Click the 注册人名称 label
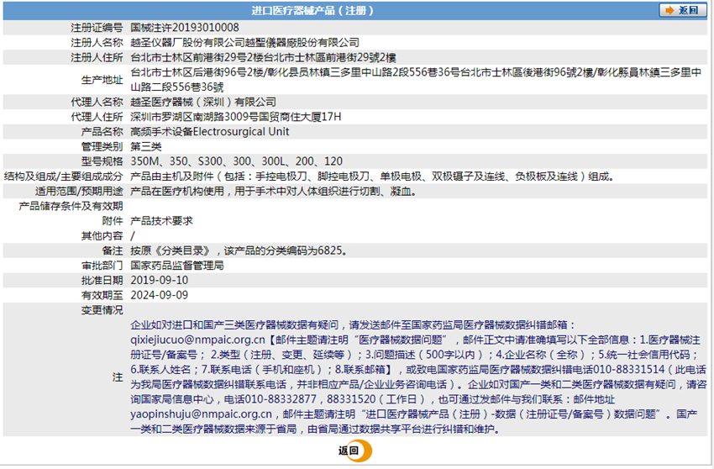 [x=97, y=42]
